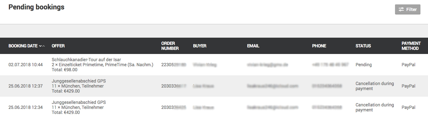The image size is (428, 118).
Task: Click order number starting with 2230
Action: 174,65
